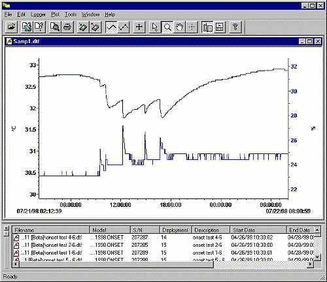The width and height of the screenshot is (327, 282).
Task: Click the printer icon
Action: click(67, 27)
